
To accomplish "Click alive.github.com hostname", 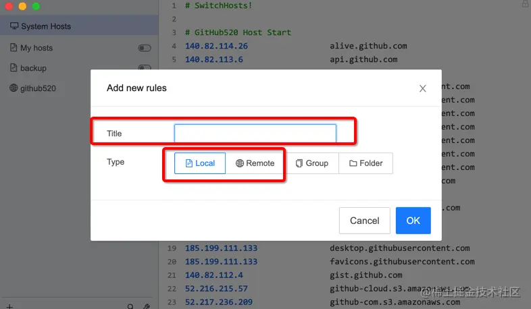I will (368, 46).
